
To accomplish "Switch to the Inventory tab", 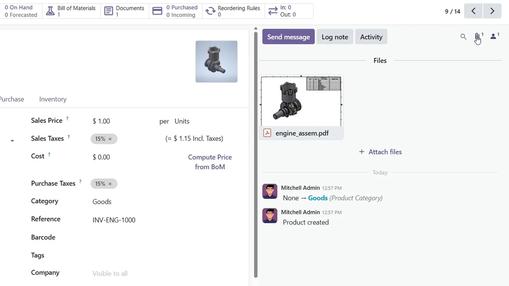I will [x=53, y=99].
